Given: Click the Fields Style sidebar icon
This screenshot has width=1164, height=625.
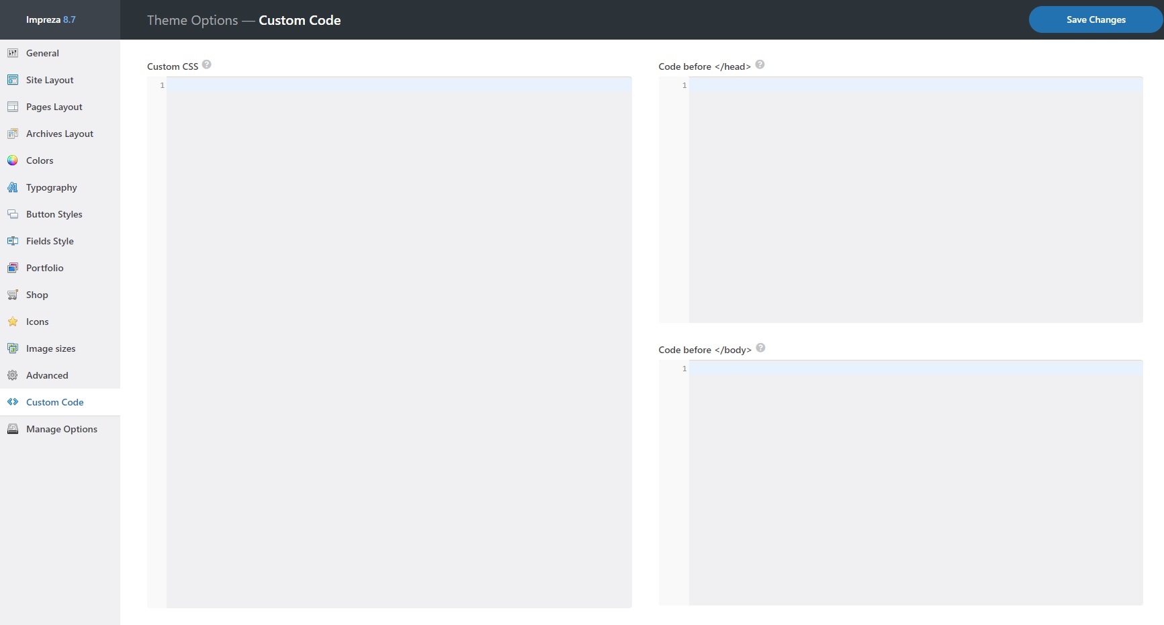Looking at the screenshot, I should click(x=13, y=241).
